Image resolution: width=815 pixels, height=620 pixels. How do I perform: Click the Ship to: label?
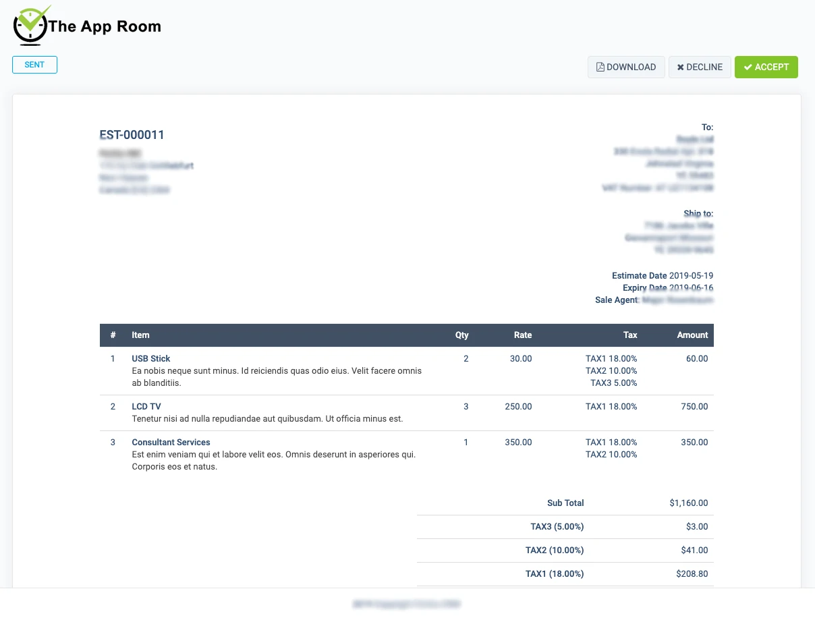[x=698, y=214]
